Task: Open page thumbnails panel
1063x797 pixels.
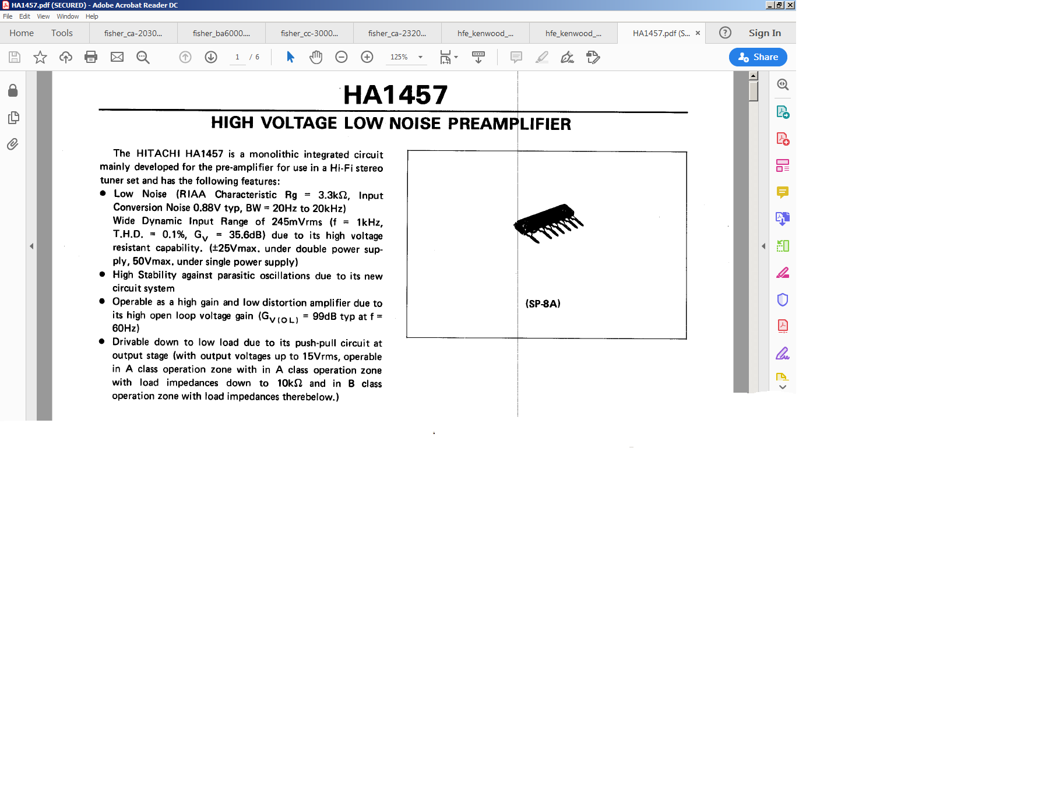Action: point(13,118)
